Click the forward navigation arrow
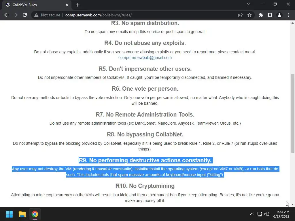The height and width of the screenshot is (221, 295). coord(16,15)
